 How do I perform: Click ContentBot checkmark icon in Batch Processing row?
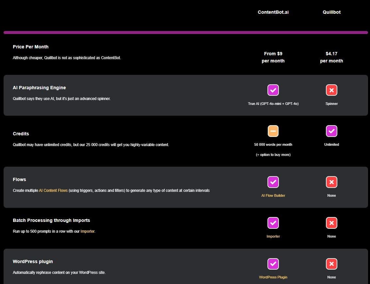(x=273, y=223)
